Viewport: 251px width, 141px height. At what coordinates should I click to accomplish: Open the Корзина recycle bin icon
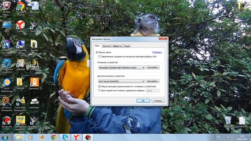228,122
